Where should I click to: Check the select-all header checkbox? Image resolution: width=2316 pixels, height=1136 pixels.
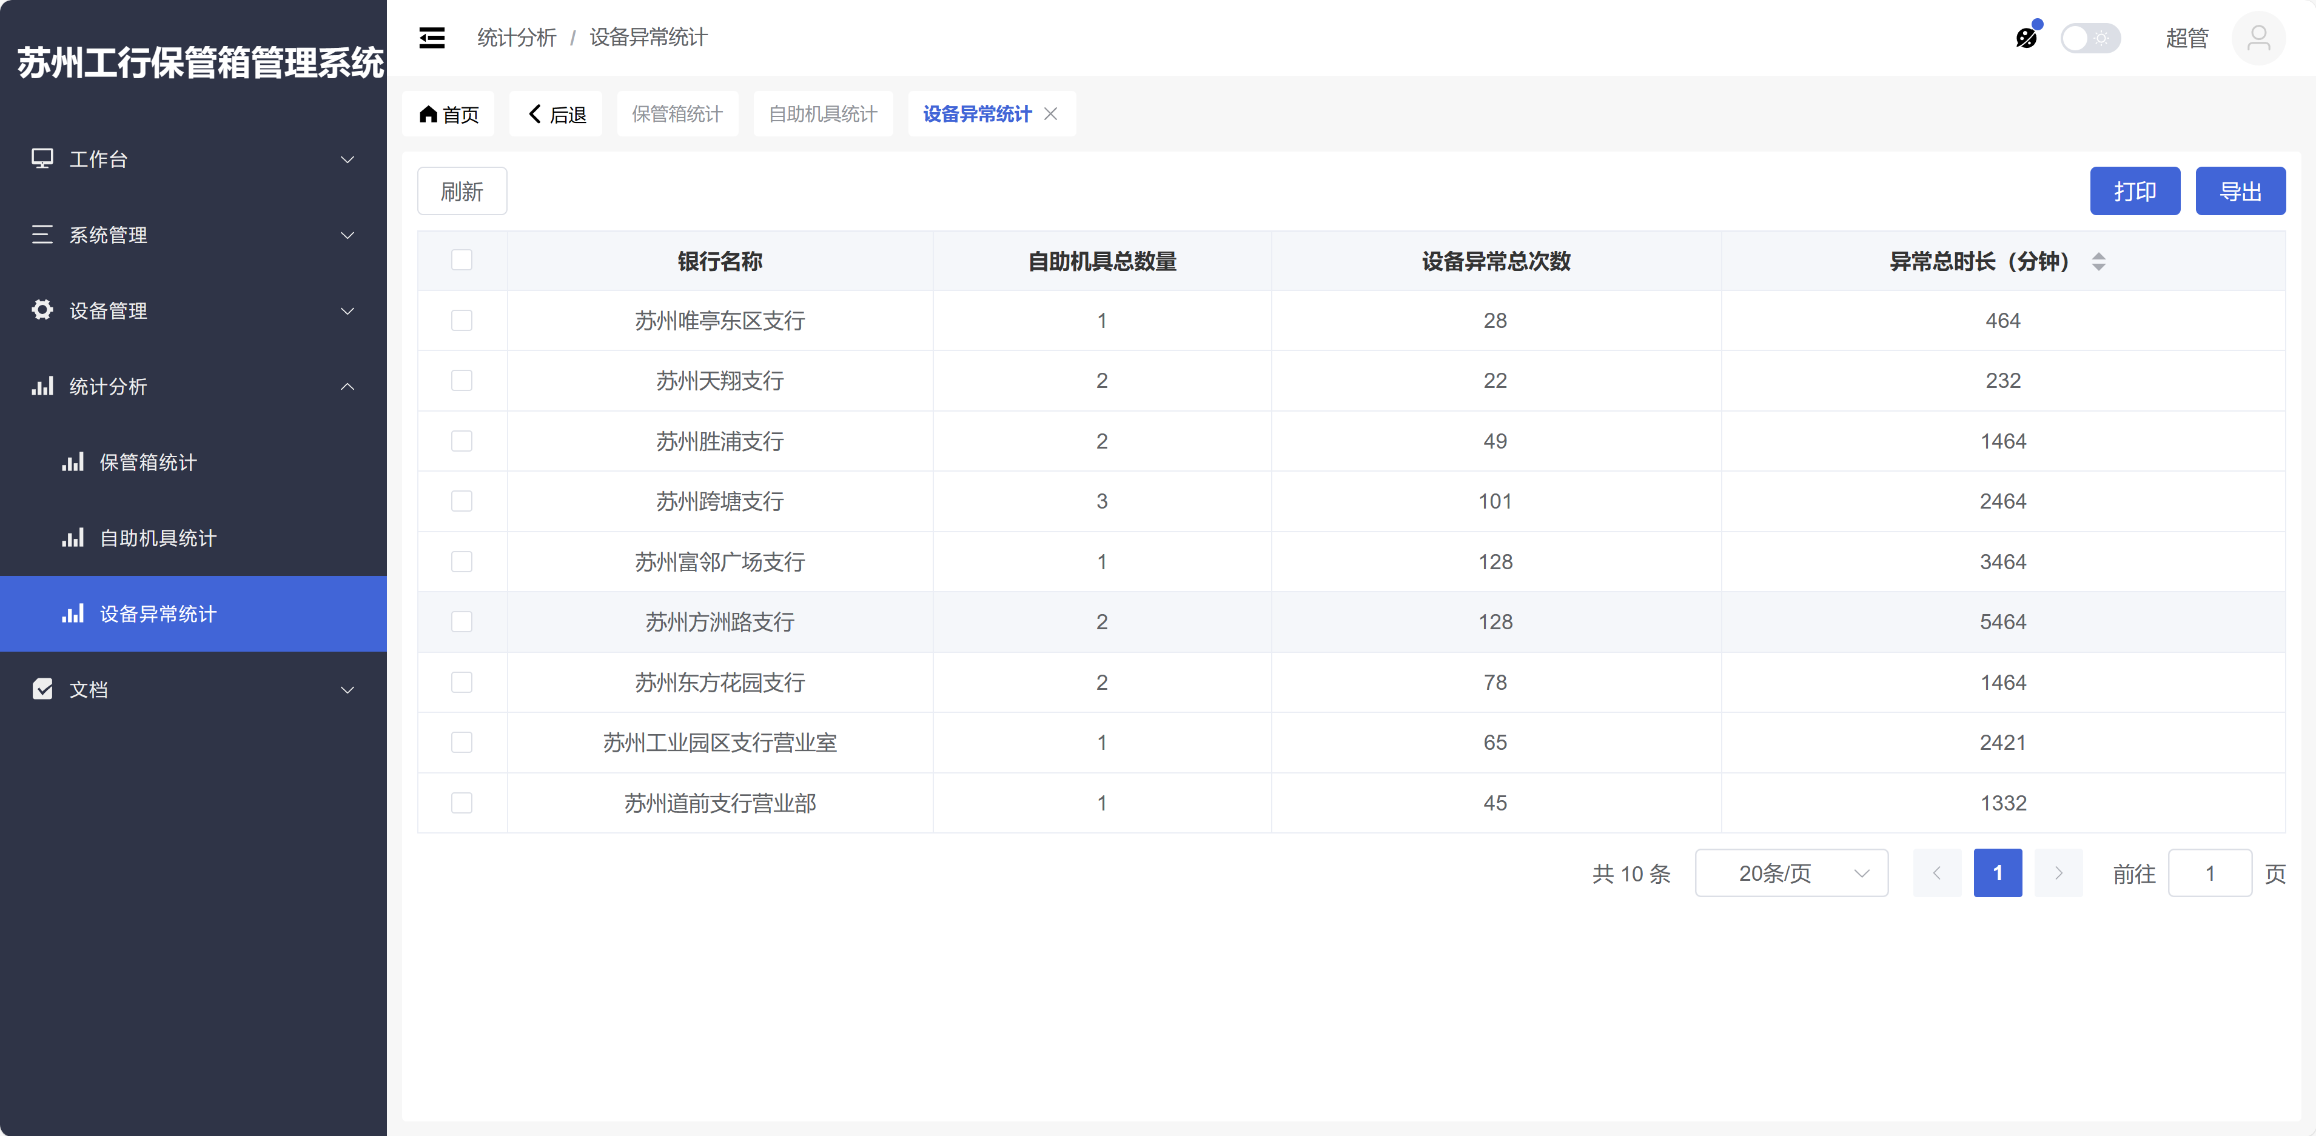click(x=462, y=261)
